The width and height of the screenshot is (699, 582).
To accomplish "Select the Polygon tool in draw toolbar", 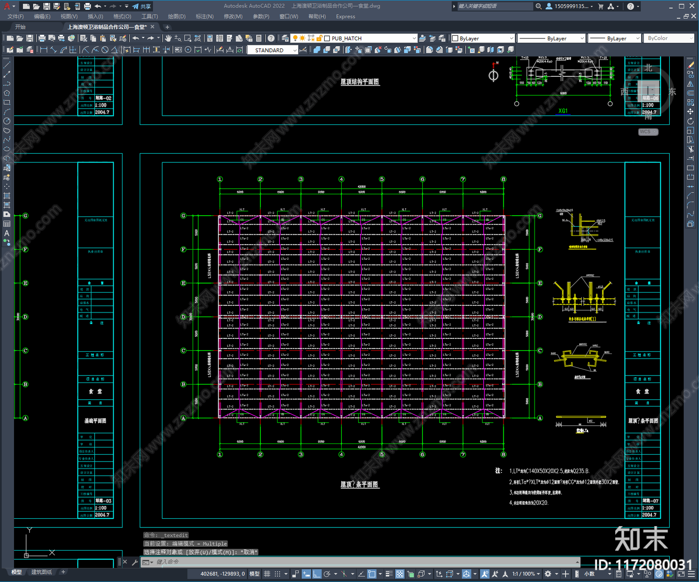I will pos(7,93).
